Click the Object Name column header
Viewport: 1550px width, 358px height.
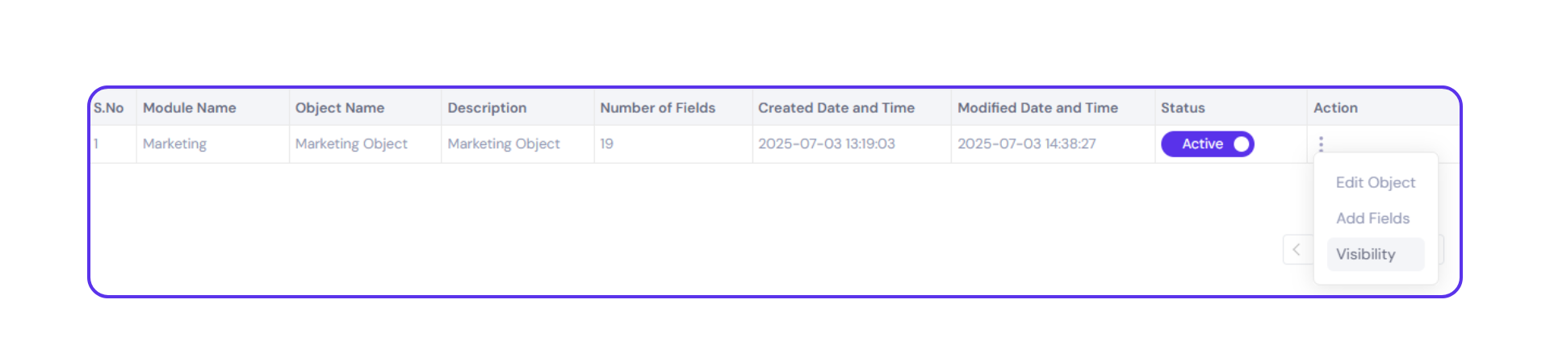pos(340,108)
